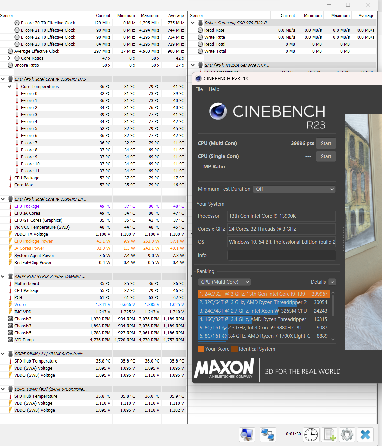The height and width of the screenshot is (446, 382).
Task: Click the ranking list scroll-down arrow
Action: (x=333, y=339)
